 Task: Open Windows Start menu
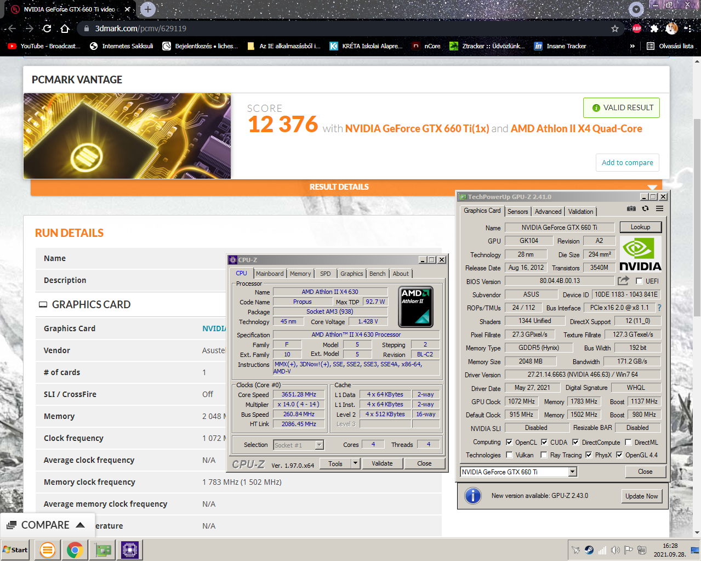pyautogui.click(x=16, y=550)
